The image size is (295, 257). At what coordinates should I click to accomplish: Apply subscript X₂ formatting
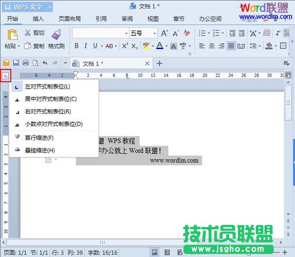pos(135,46)
